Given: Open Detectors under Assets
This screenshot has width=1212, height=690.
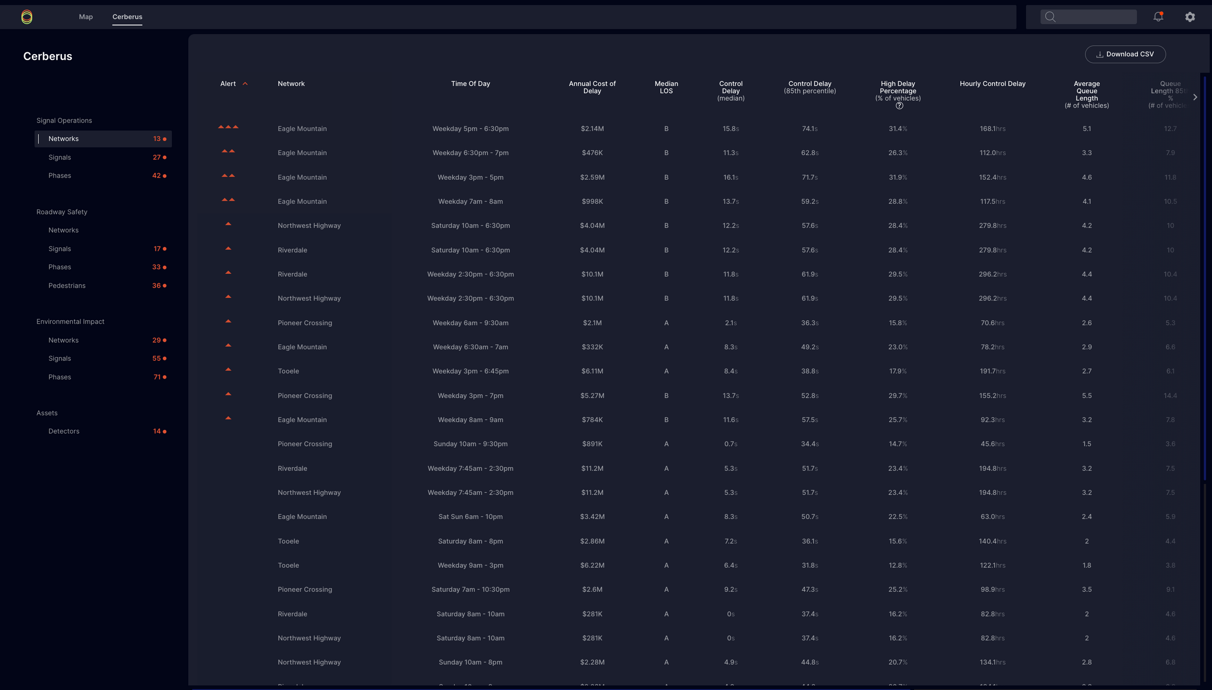Looking at the screenshot, I should (x=63, y=431).
